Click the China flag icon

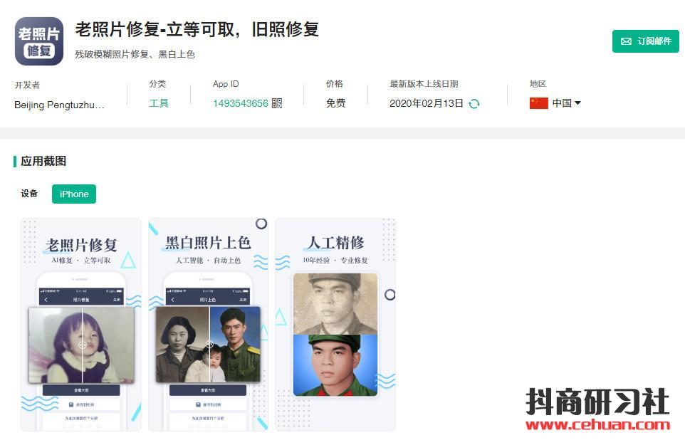click(538, 103)
